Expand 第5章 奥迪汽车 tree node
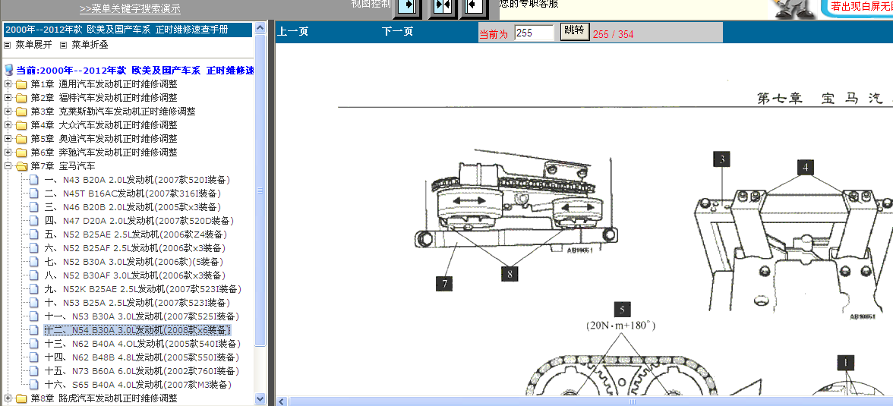The image size is (893, 406). point(8,139)
